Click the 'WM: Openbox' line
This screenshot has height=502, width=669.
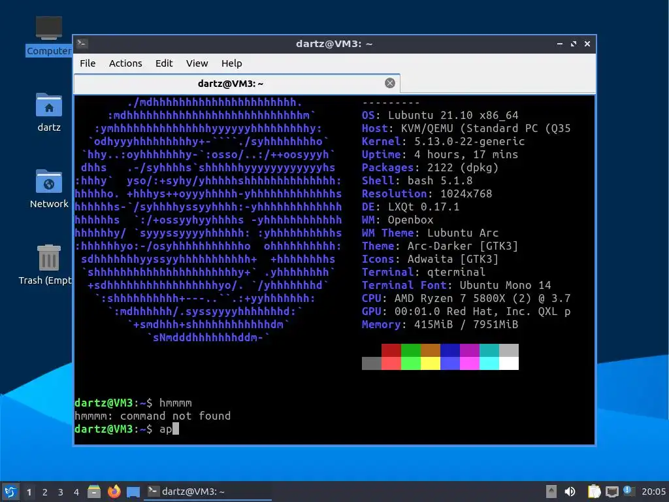pyautogui.click(x=398, y=220)
